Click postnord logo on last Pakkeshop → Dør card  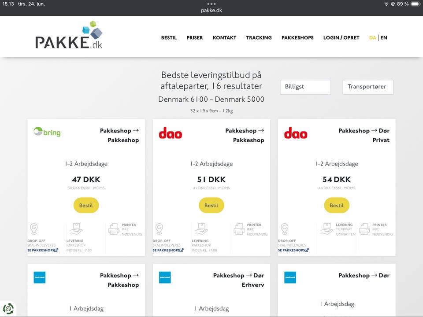290,277
